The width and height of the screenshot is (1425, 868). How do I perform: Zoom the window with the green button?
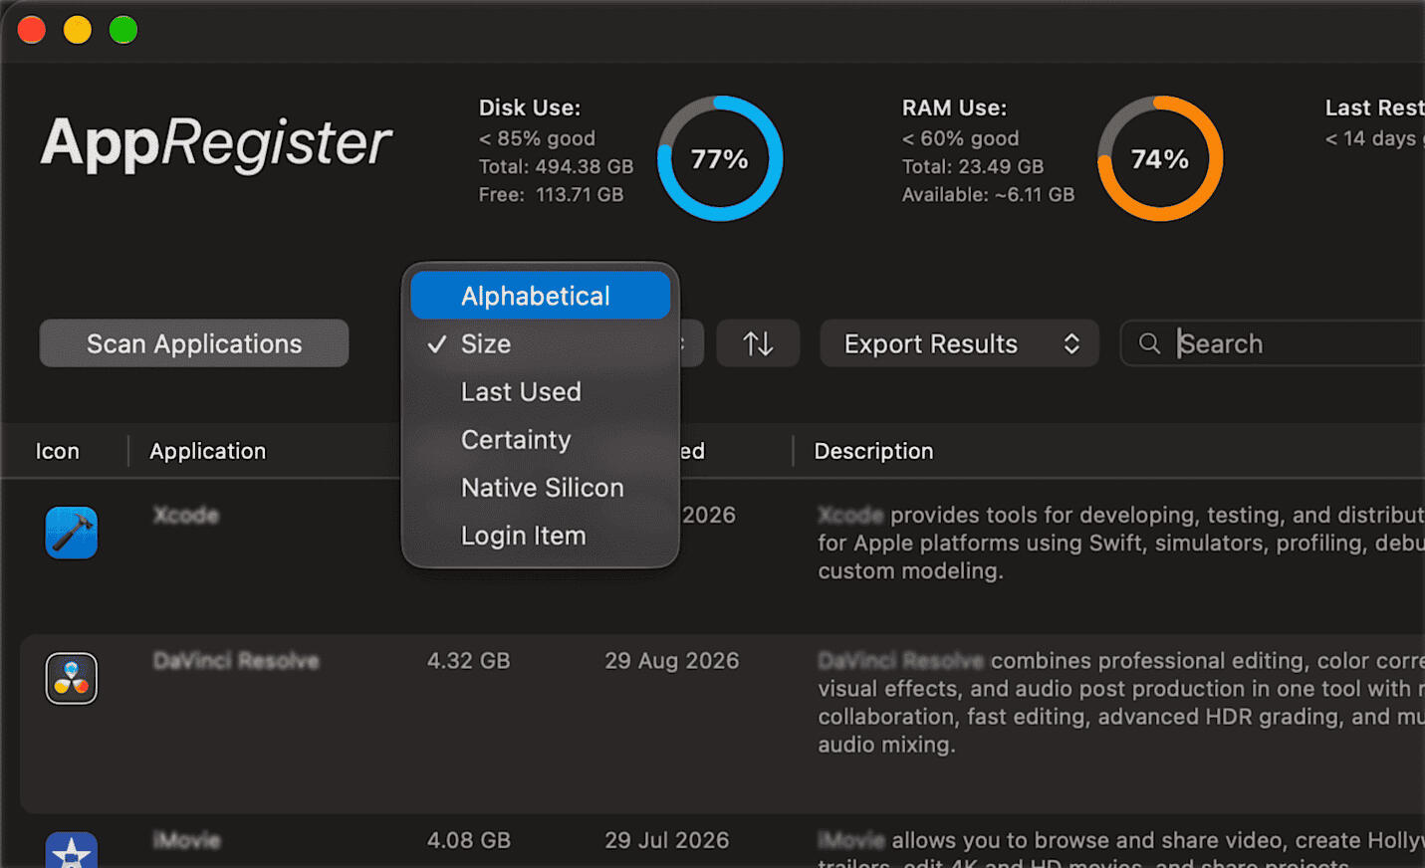point(123,30)
